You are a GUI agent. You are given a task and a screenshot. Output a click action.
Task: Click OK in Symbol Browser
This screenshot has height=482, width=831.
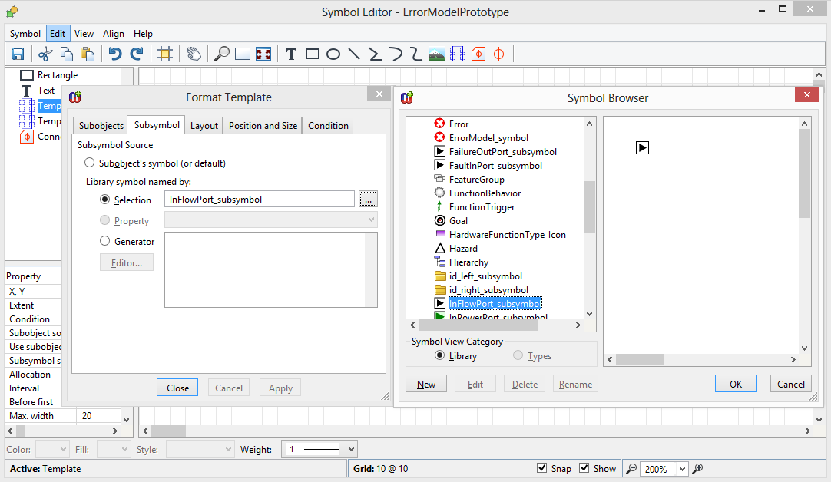pyautogui.click(x=735, y=384)
